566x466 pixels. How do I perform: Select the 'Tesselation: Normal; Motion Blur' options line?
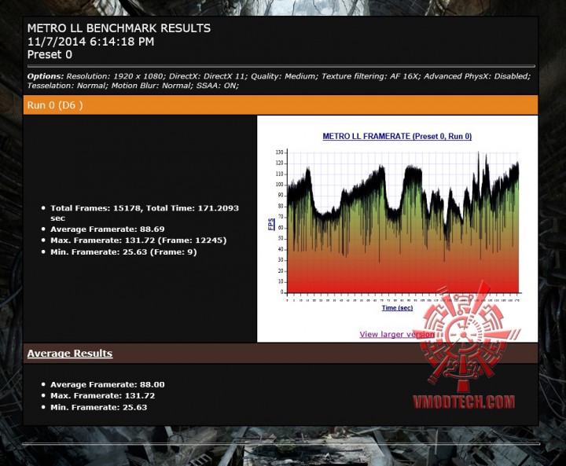click(x=133, y=86)
